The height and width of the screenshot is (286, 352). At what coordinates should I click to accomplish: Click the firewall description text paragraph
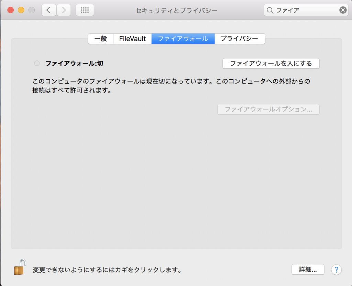tap(171, 86)
